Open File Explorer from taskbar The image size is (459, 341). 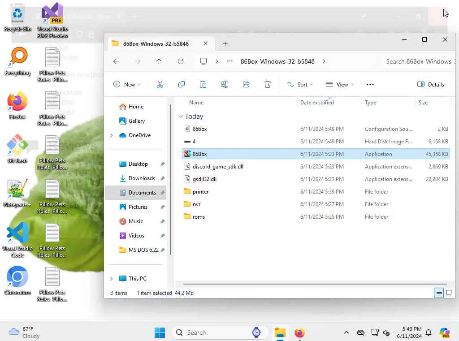280,332
